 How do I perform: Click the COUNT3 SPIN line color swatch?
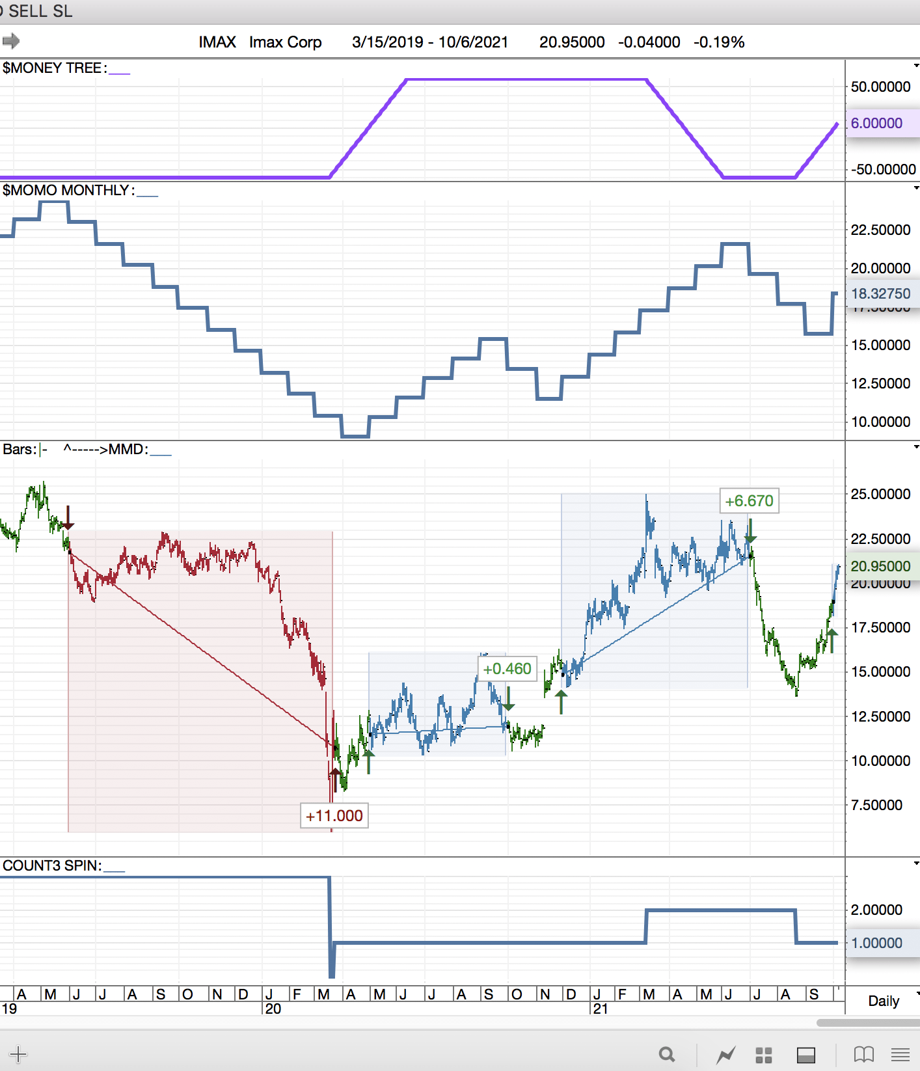115,871
